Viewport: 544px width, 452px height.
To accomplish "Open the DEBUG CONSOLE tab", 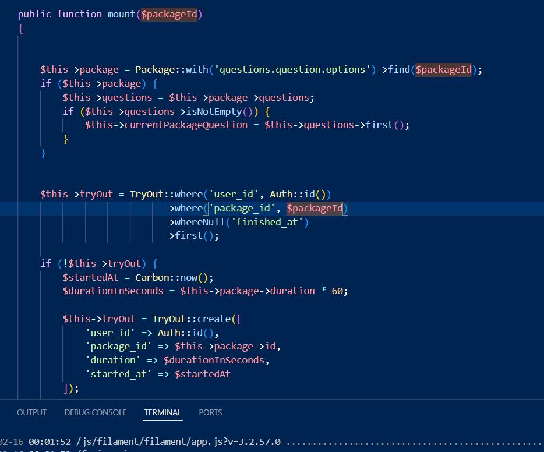I will 96,412.
